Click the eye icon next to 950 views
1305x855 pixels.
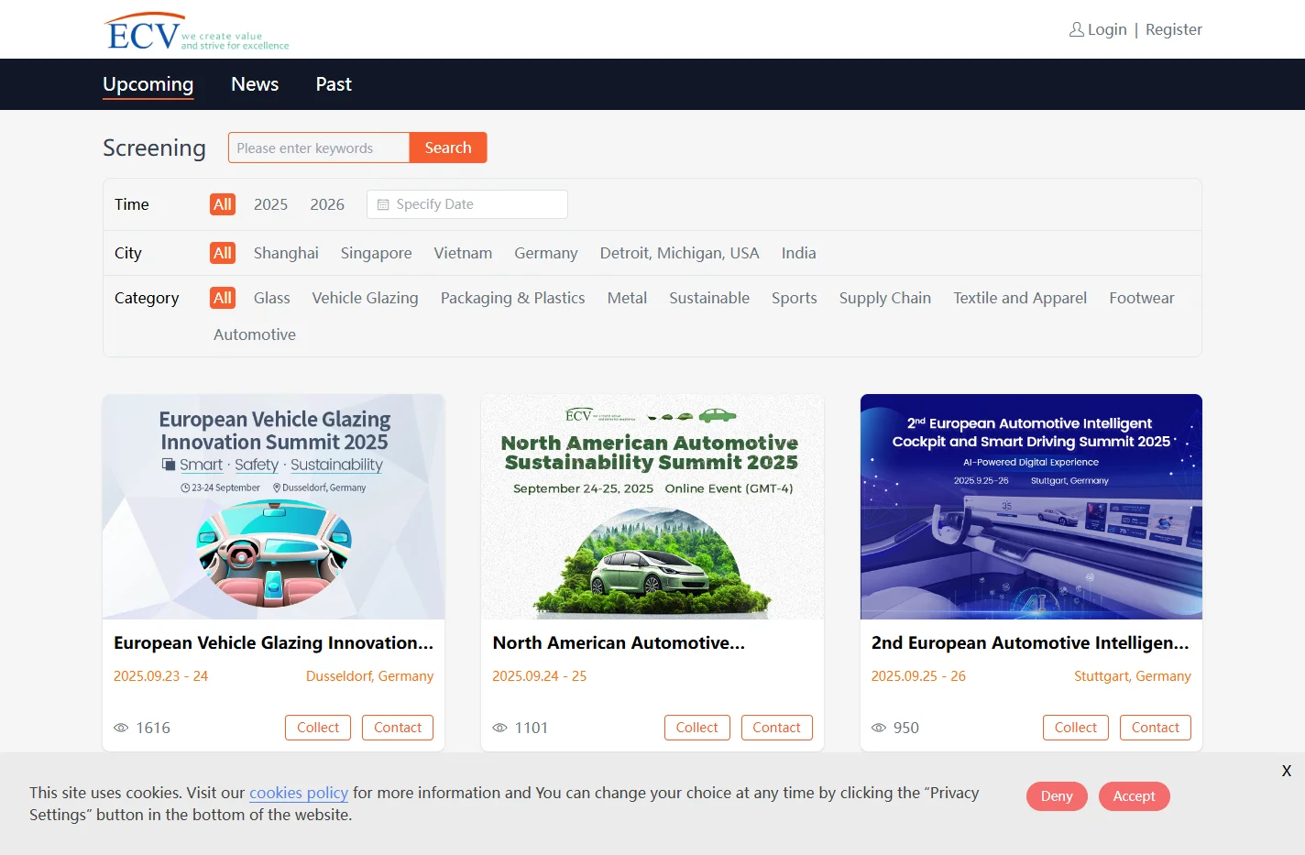pos(879,728)
